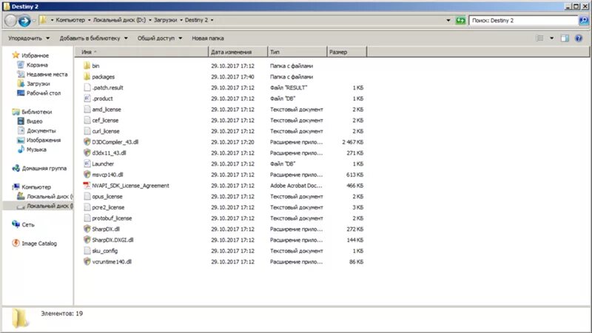Click the Поиск: Destiny 2 search field
This screenshot has width=592, height=333.
pyautogui.click(x=523, y=21)
